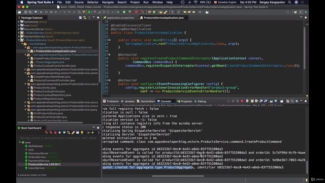Expand the OrdersService project

click(19, 33)
